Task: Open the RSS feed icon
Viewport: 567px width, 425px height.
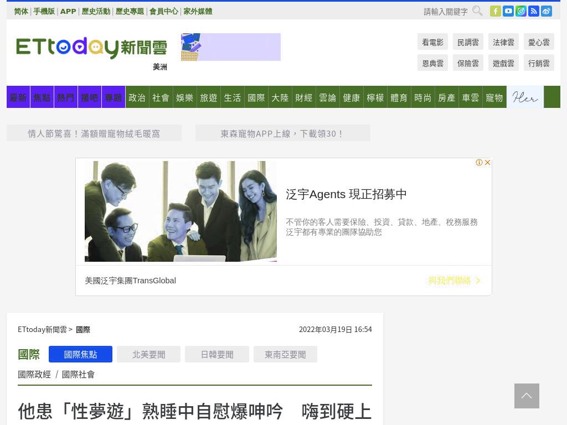Action: (x=533, y=11)
